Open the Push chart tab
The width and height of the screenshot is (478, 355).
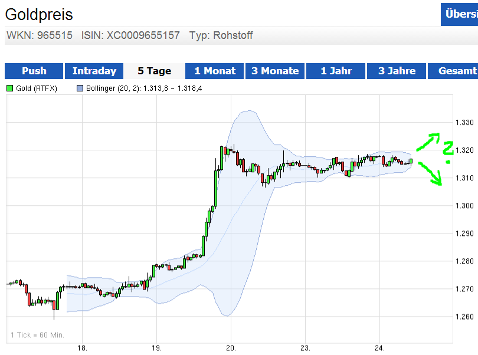tap(34, 71)
